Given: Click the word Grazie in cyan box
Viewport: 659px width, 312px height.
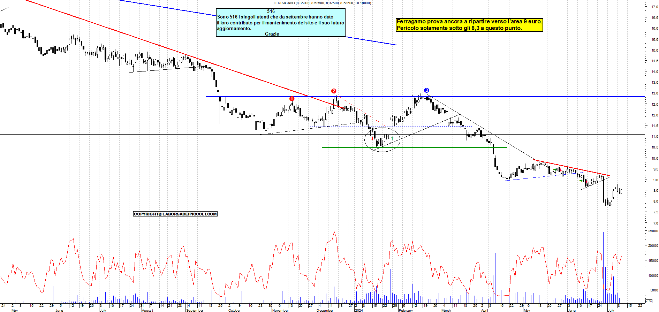Looking at the screenshot, I should [x=272, y=34].
